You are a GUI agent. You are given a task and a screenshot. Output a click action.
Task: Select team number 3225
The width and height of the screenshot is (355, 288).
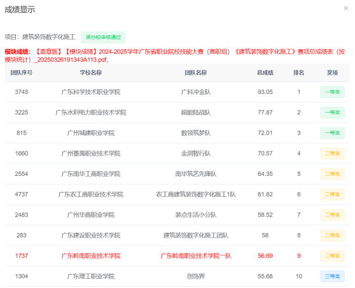[x=21, y=113]
